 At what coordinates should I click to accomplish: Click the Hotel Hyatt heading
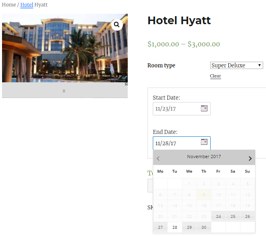[179, 21]
